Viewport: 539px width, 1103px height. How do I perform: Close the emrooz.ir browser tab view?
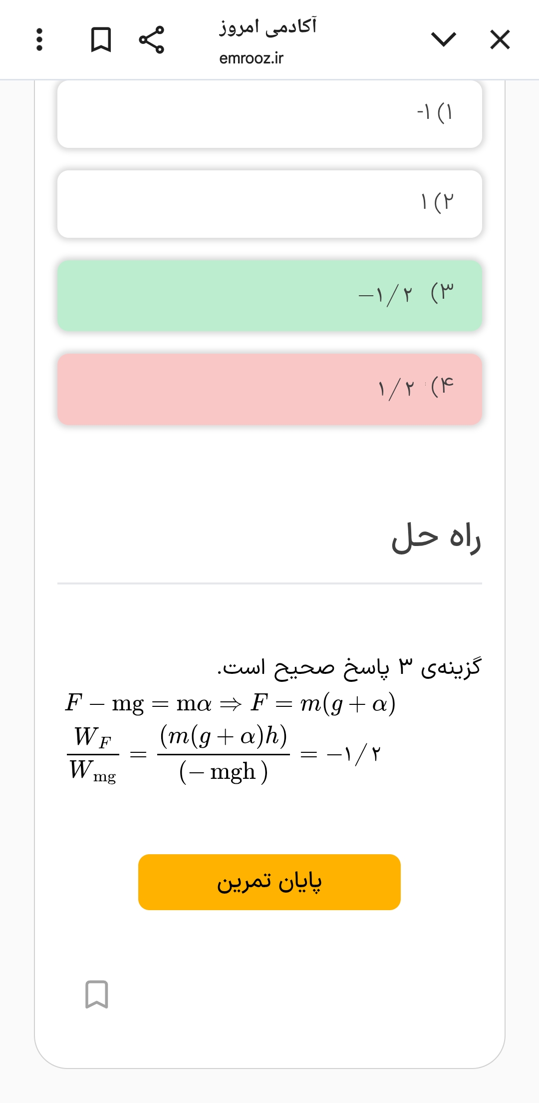(500, 39)
